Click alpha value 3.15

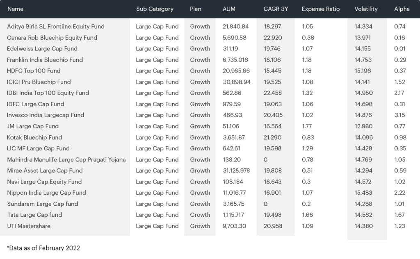point(399,115)
